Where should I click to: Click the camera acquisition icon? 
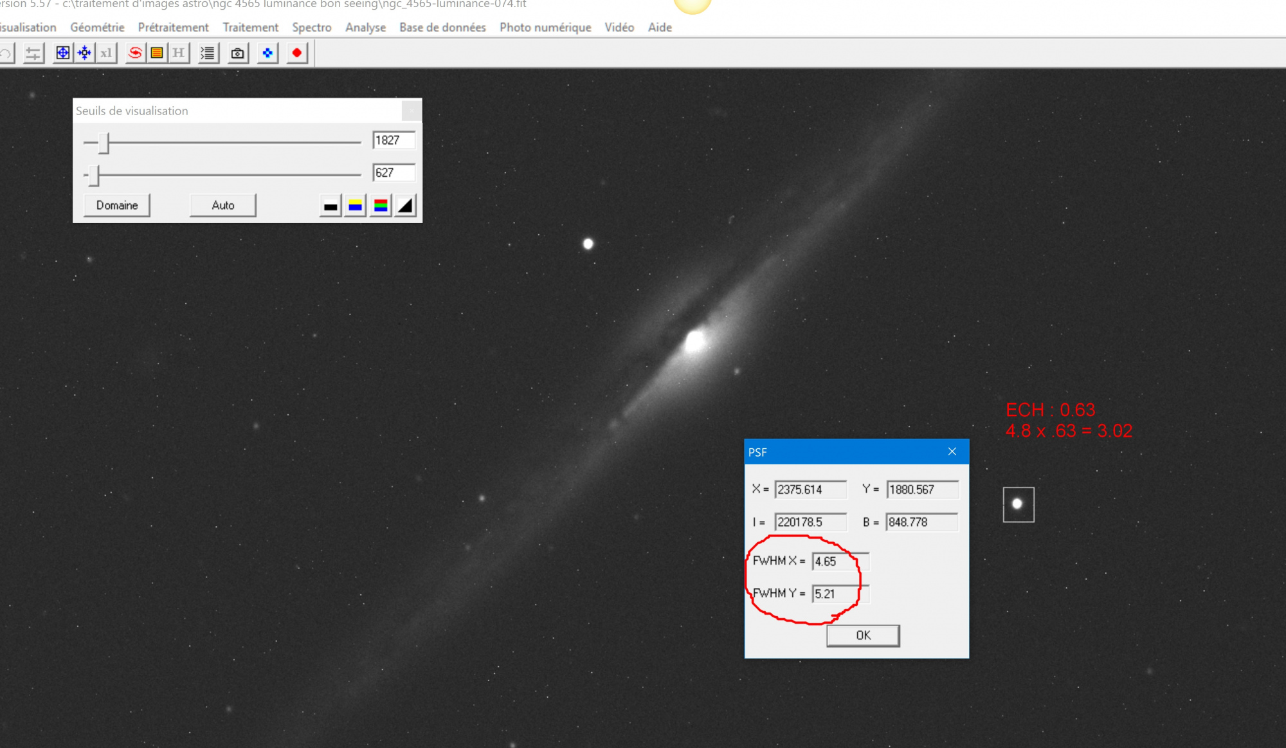238,53
